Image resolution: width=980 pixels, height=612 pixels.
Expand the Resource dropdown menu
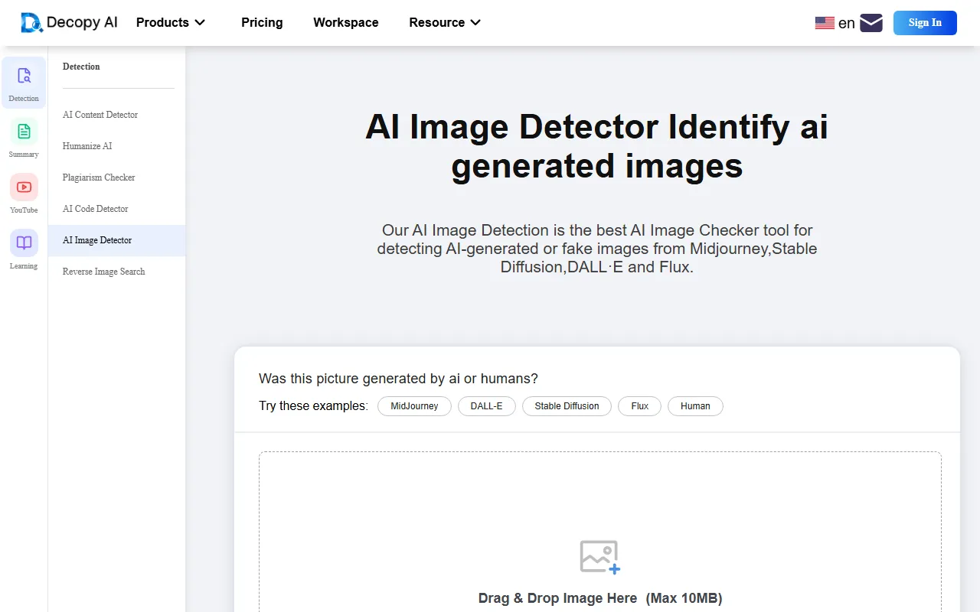click(x=445, y=23)
